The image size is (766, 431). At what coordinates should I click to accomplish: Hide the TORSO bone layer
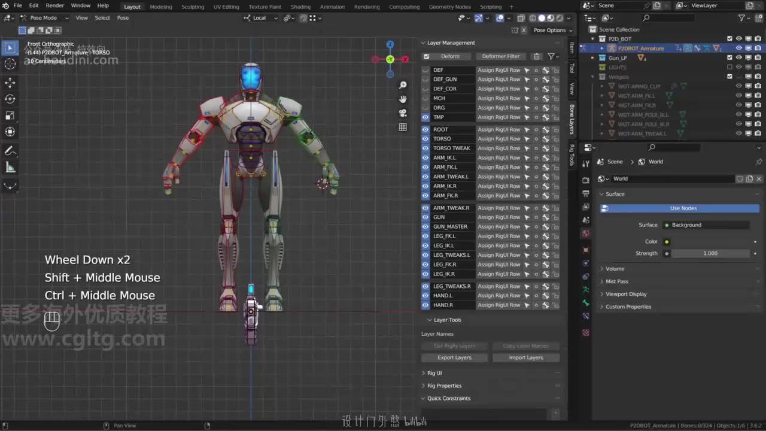click(425, 139)
